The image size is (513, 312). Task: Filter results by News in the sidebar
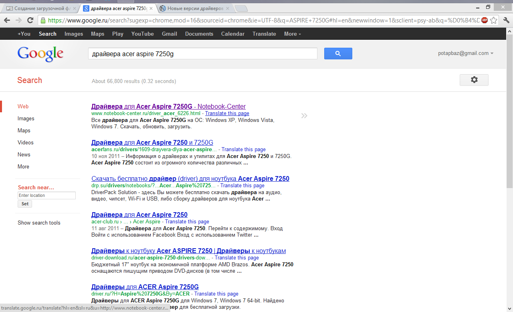tap(24, 154)
